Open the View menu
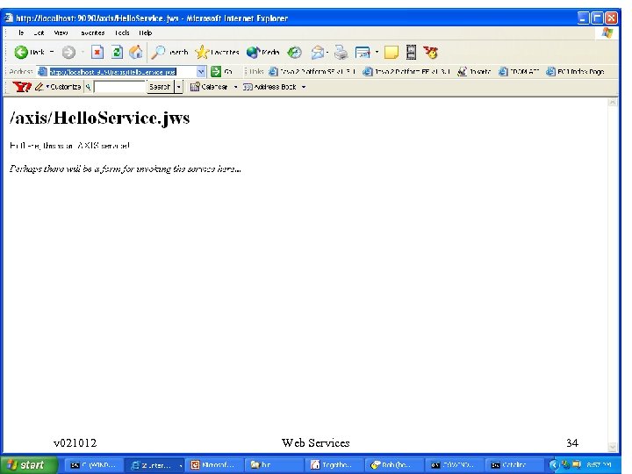Image resolution: width=632 pixels, height=474 pixels. point(61,32)
